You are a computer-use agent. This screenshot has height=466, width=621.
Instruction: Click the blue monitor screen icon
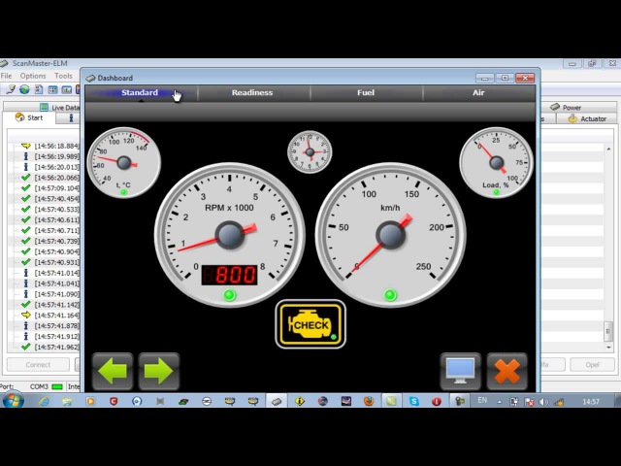point(460,371)
